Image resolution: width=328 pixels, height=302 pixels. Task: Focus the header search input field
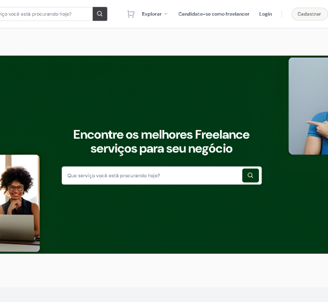[x=46, y=14]
